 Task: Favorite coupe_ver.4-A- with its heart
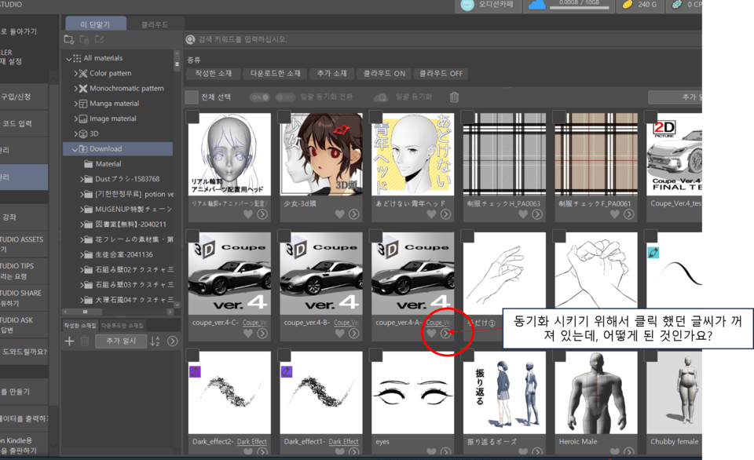(431, 333)
